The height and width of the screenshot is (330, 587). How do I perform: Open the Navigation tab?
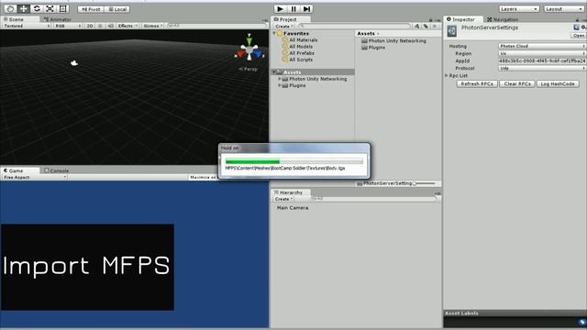tap(503, 19)
